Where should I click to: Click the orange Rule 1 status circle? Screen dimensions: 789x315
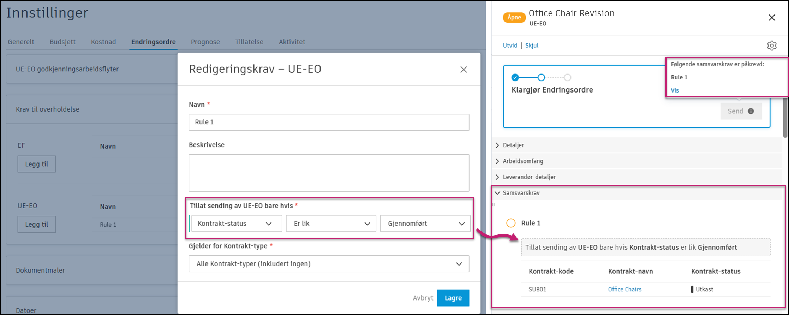click(x=511, y=223)
